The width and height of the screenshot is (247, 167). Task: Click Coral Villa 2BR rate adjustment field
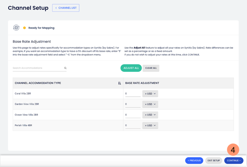[133, 94]
